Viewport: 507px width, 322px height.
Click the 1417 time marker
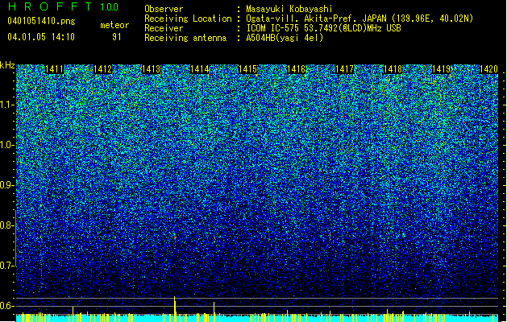[345, 69]
